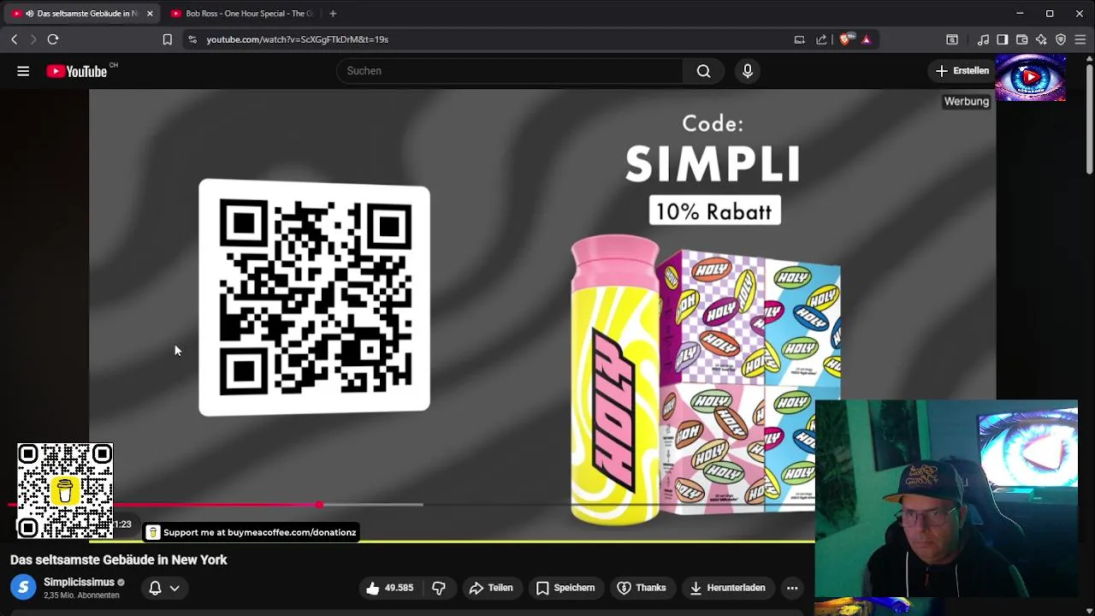The height and width of the screenshot is (616, 1095).
Task: Toggle the browser sidebar panel
Action: click(x=1003, y=39)
